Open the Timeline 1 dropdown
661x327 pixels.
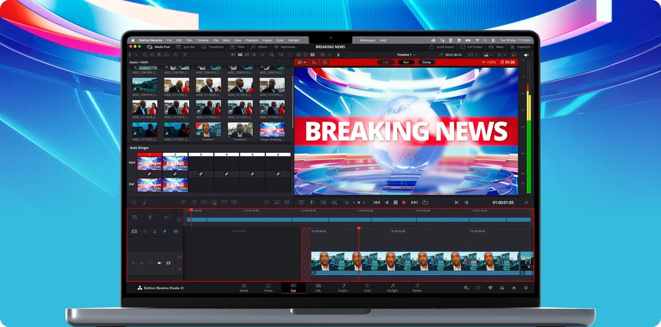[x=406, y=55]
